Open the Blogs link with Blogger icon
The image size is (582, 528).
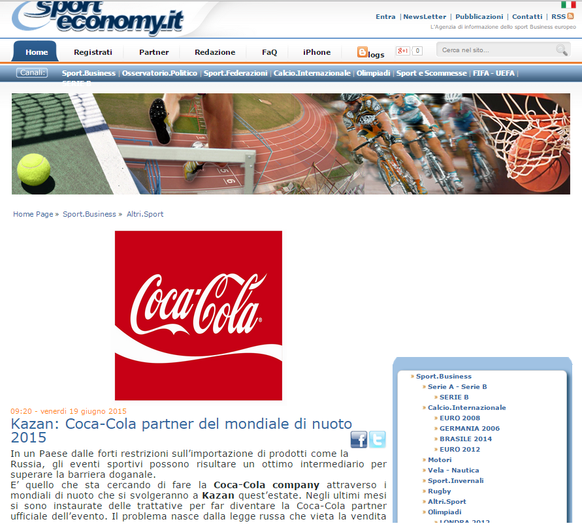[x=371, y=53]
